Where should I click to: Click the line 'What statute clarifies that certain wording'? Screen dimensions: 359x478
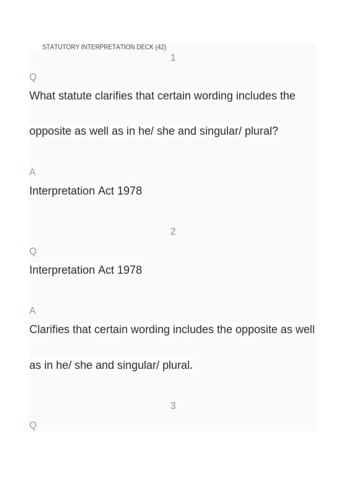pyautogui.click(x=162, y=96)
